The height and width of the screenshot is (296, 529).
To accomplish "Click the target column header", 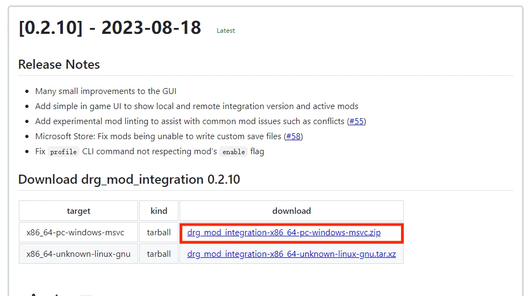I will coord(78,211).
